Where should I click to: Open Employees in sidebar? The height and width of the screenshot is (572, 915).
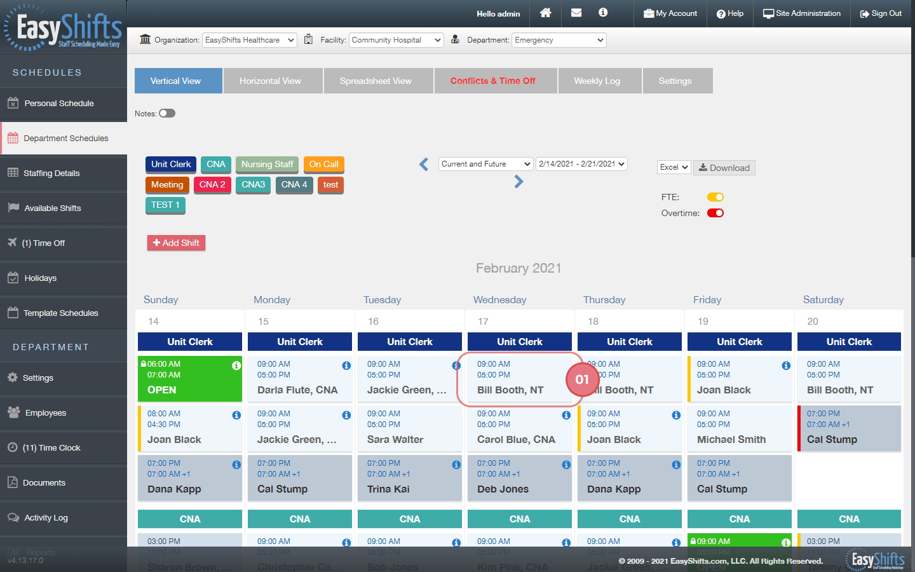coord(64,412)
